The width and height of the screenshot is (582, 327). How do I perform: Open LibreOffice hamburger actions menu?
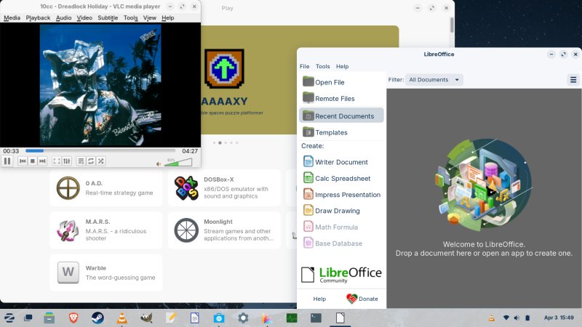pos(573,80)
